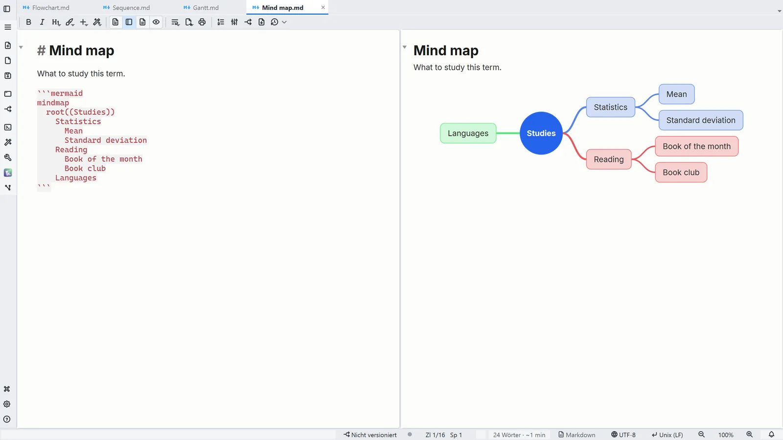
Task: Open notifications bell icon
Action: [771, 435]
